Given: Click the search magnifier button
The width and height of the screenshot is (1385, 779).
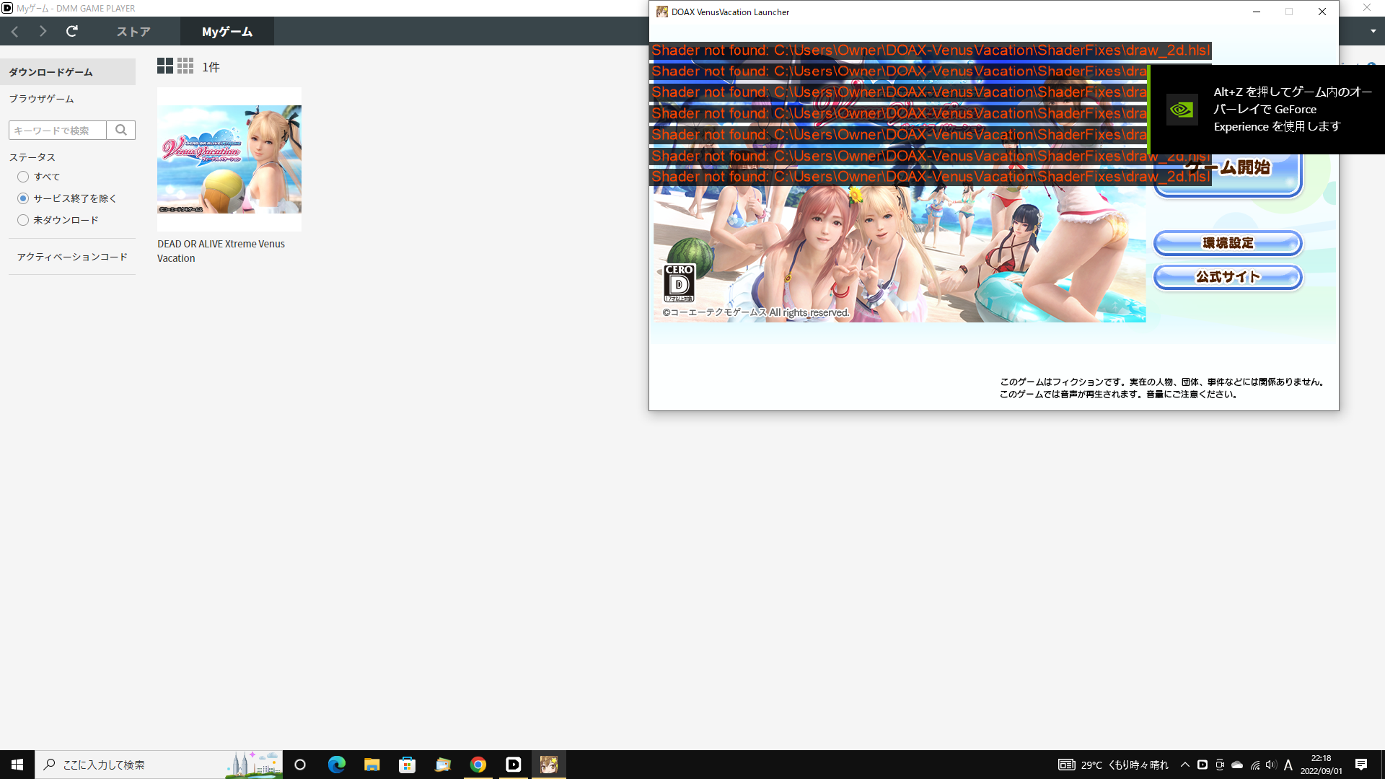Looking at the screenshot, I should pos(121,130).
